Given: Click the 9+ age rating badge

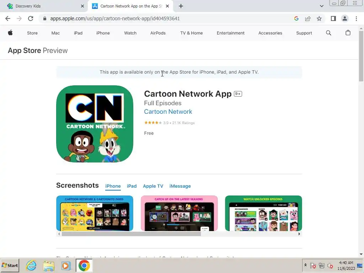Looking at the screenshot, I should (238, 94).
